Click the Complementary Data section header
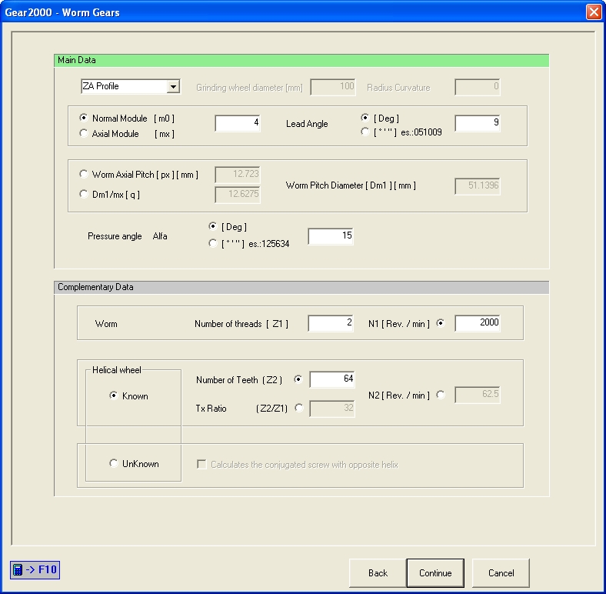Viewport: 606px width, 594px height. pos(301,287)
